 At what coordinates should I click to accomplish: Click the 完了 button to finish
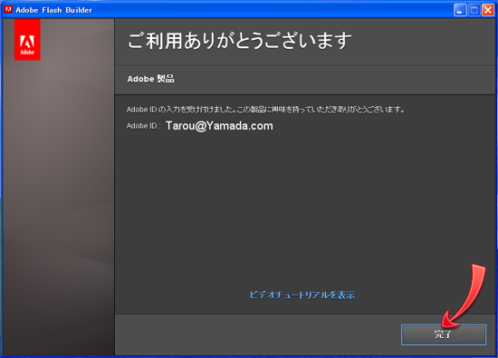(444, 334)
